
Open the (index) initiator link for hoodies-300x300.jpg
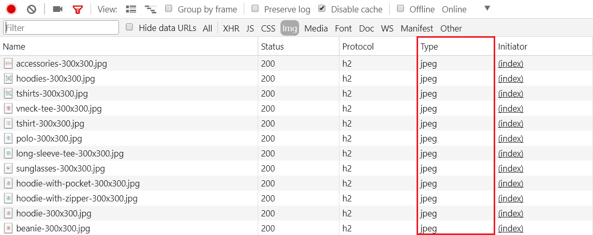(x=511, y=79)
